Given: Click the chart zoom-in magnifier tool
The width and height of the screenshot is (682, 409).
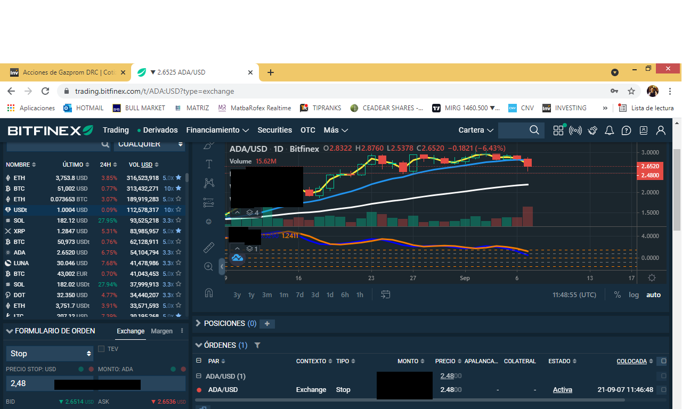Looking at the screenshot, I should (209, 266).
